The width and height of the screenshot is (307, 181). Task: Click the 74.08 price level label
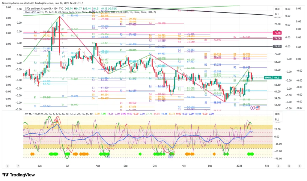(x=277, y=38)
